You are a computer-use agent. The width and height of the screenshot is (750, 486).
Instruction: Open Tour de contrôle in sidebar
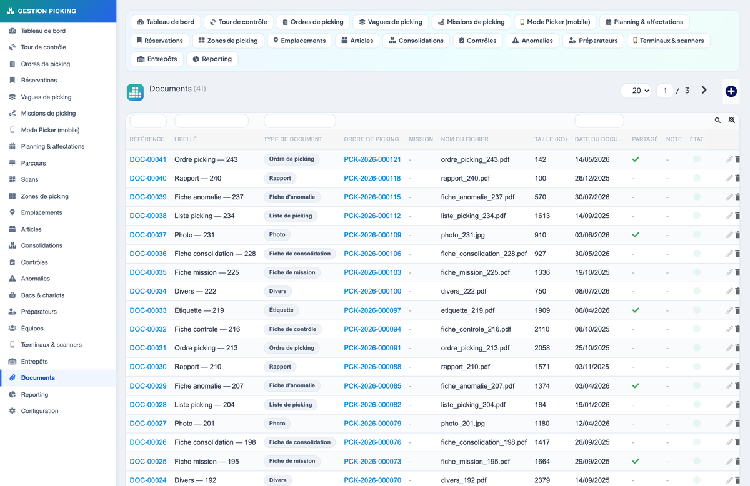pos(57,47)
